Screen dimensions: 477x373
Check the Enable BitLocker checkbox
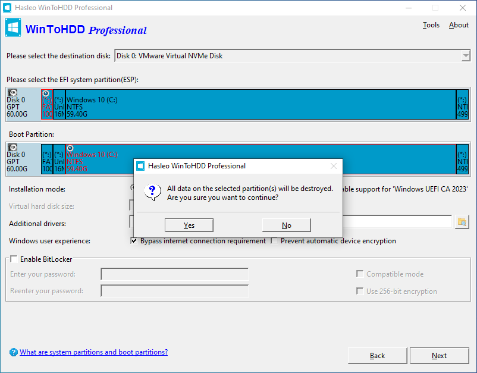[x=14, y=259]
